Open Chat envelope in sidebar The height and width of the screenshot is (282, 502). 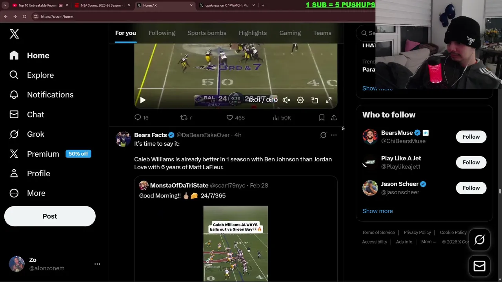27,114
